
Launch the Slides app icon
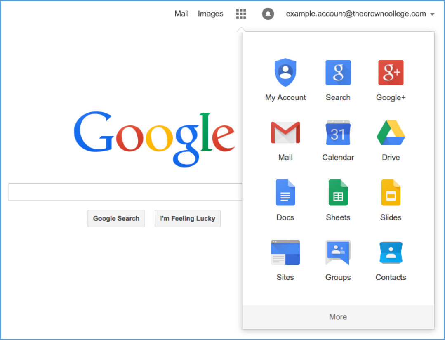tap(391, 192)
